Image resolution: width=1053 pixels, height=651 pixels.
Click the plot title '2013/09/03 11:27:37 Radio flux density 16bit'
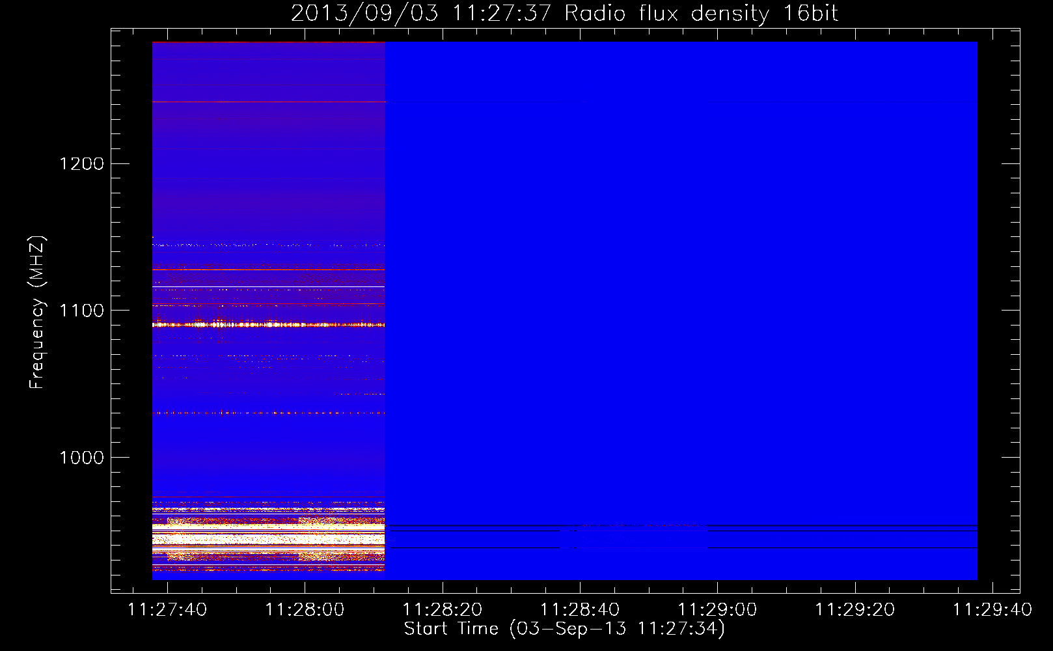564,14
